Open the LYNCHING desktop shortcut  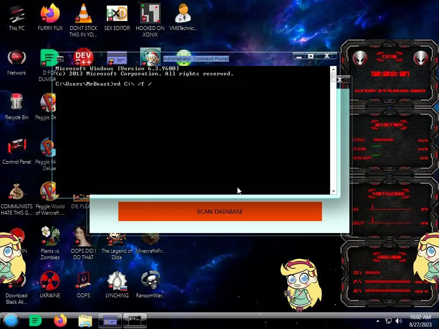pos(117,285)
